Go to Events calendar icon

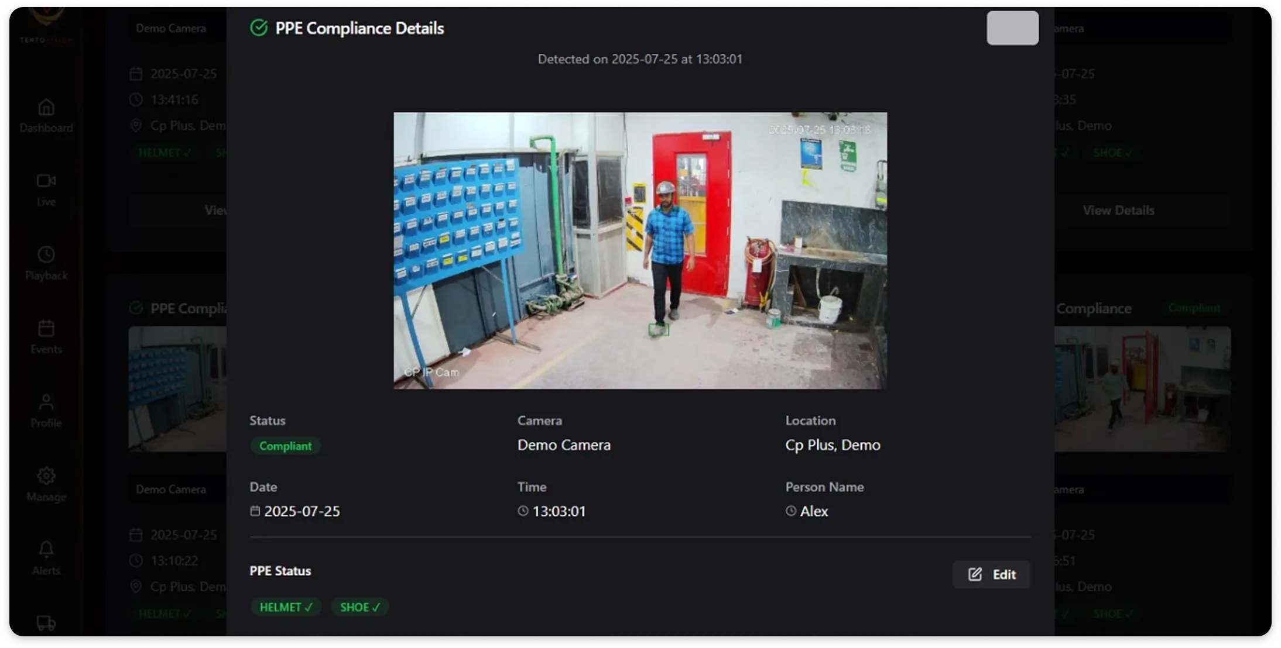(x=46, y=329)
